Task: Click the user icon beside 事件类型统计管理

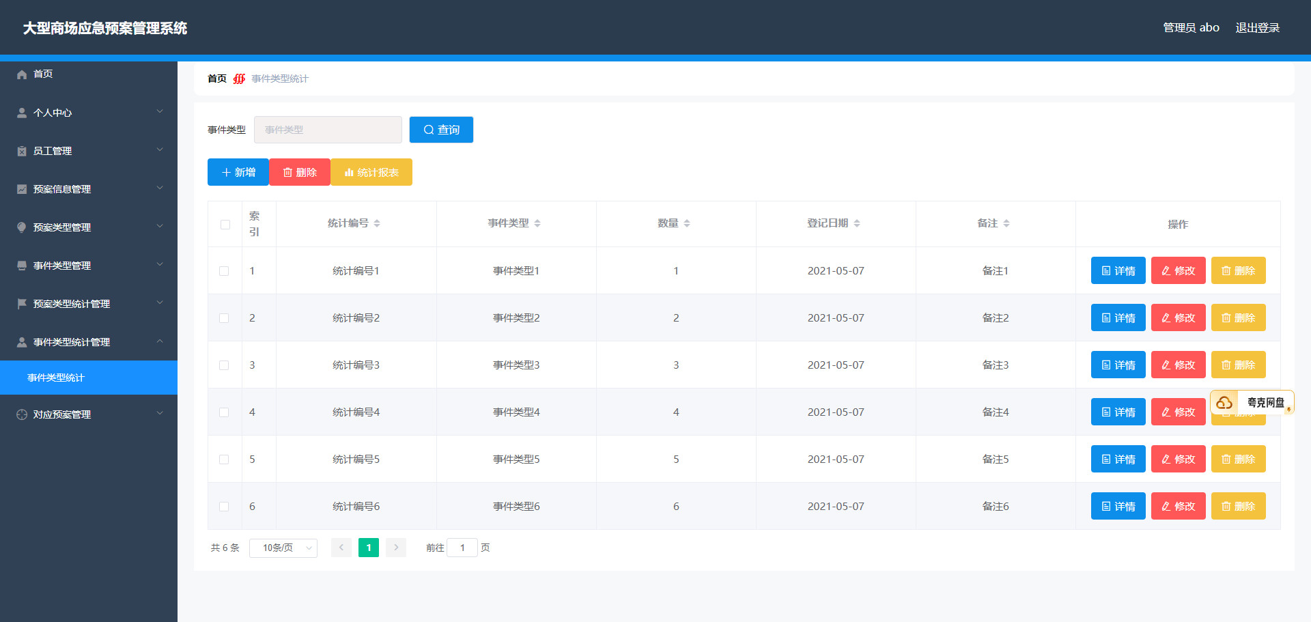Action: tap(22, 342)
